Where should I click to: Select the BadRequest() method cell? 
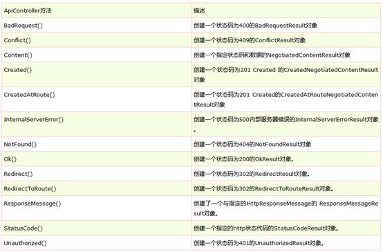point(97,26)
